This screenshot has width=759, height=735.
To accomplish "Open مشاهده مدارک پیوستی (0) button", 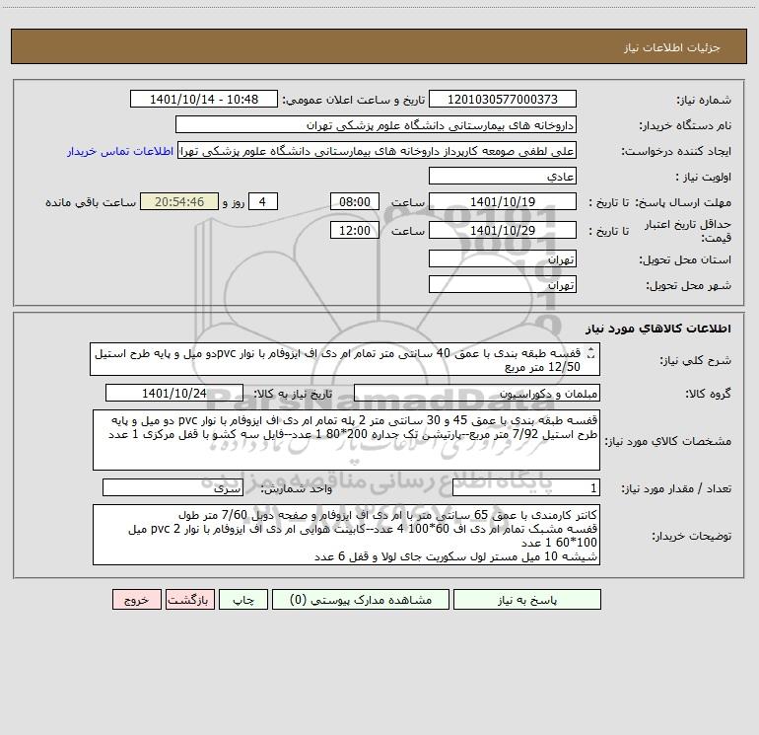I will (x=361, y=600).
